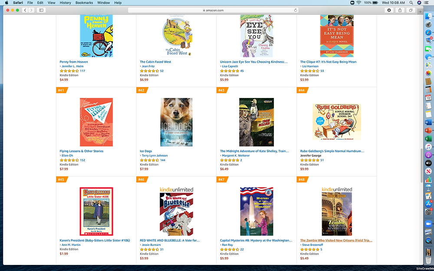The width and height of the screenshot is (434, 271).
Task: Expand the Ron Roy author chevron
Action: [221, 245]
